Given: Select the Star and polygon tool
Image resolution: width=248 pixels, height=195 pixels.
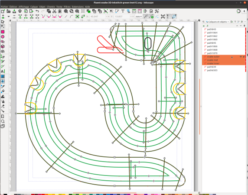Looking at the screenshot, I should [3, 42].
